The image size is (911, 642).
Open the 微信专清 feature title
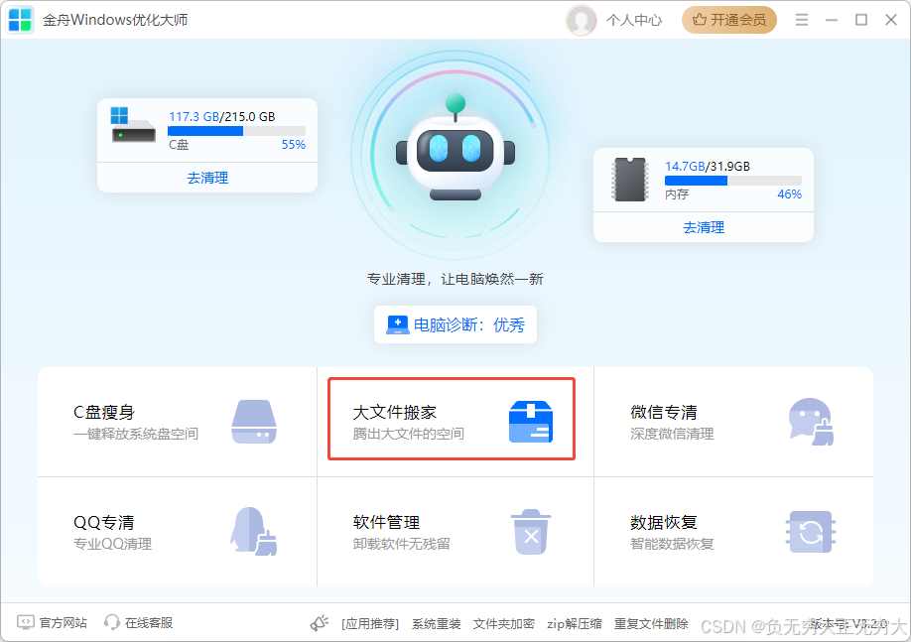tap(664, 412)
